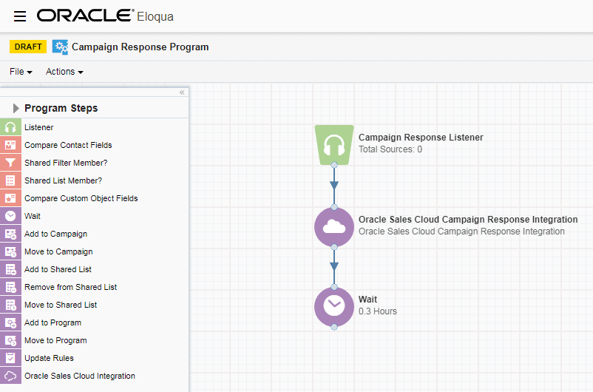
Task: Click the DRAFT status badge
Action: pyautogui.click(x=28, y=47)
